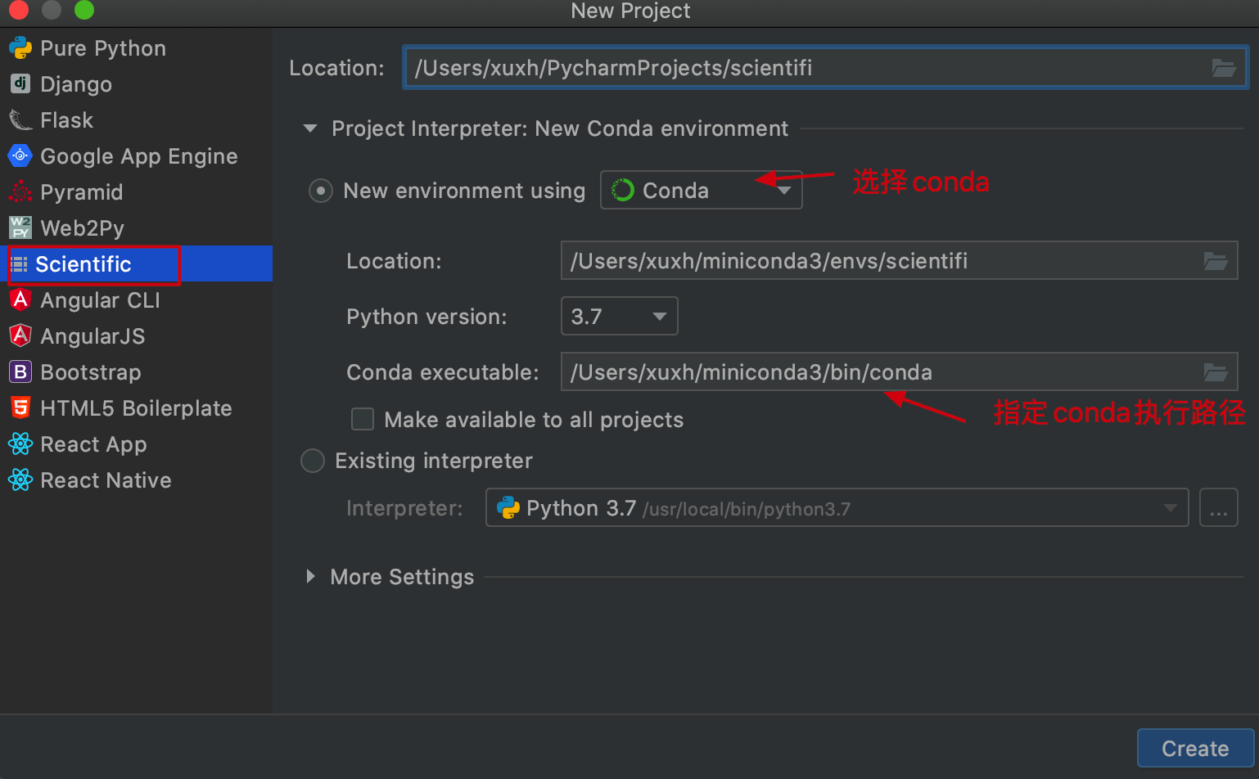Select HTML5 Boilerplate project type
The height and width of the screenshot is (779, 1259).
click(137, 408)
